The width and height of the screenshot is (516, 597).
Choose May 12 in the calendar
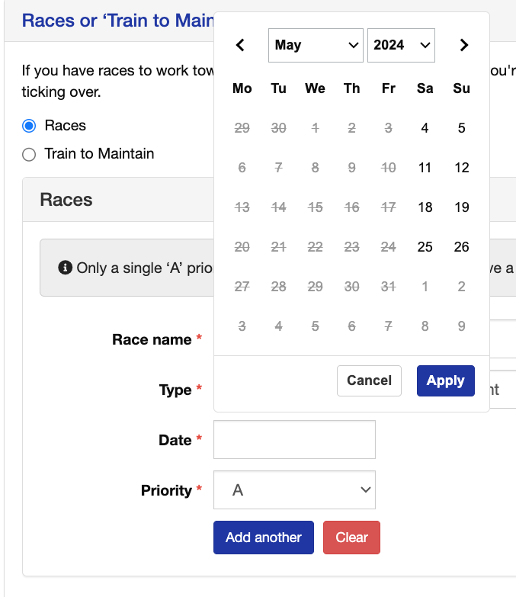tap(462, 168)
